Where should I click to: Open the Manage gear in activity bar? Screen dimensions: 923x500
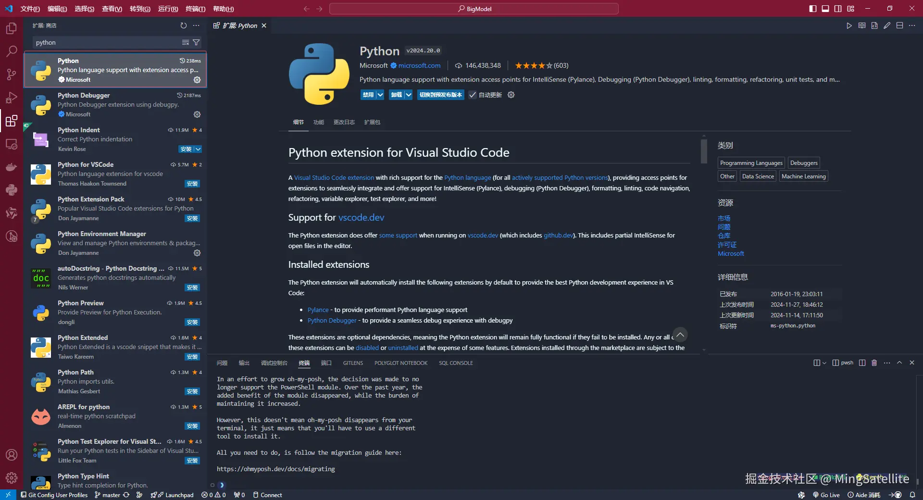[x=12, y=478]
